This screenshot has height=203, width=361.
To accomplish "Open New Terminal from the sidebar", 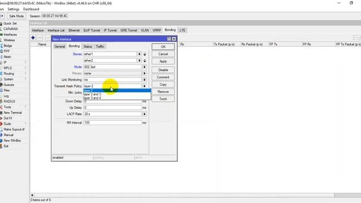I will tap(12, 113).
